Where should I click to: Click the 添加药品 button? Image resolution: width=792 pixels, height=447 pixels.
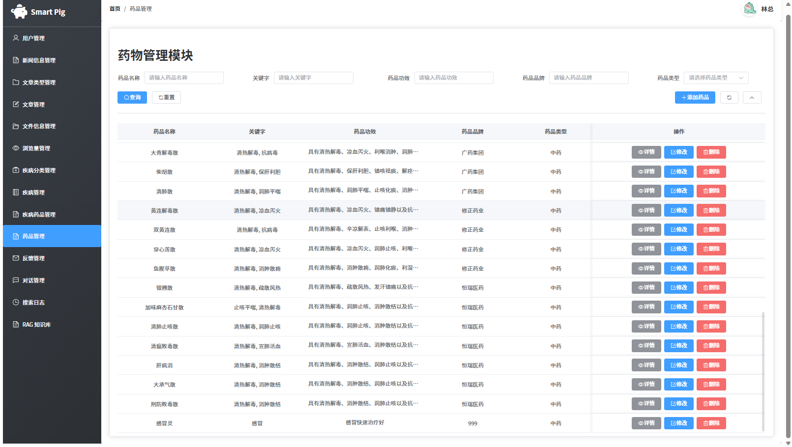coord(695,98)
